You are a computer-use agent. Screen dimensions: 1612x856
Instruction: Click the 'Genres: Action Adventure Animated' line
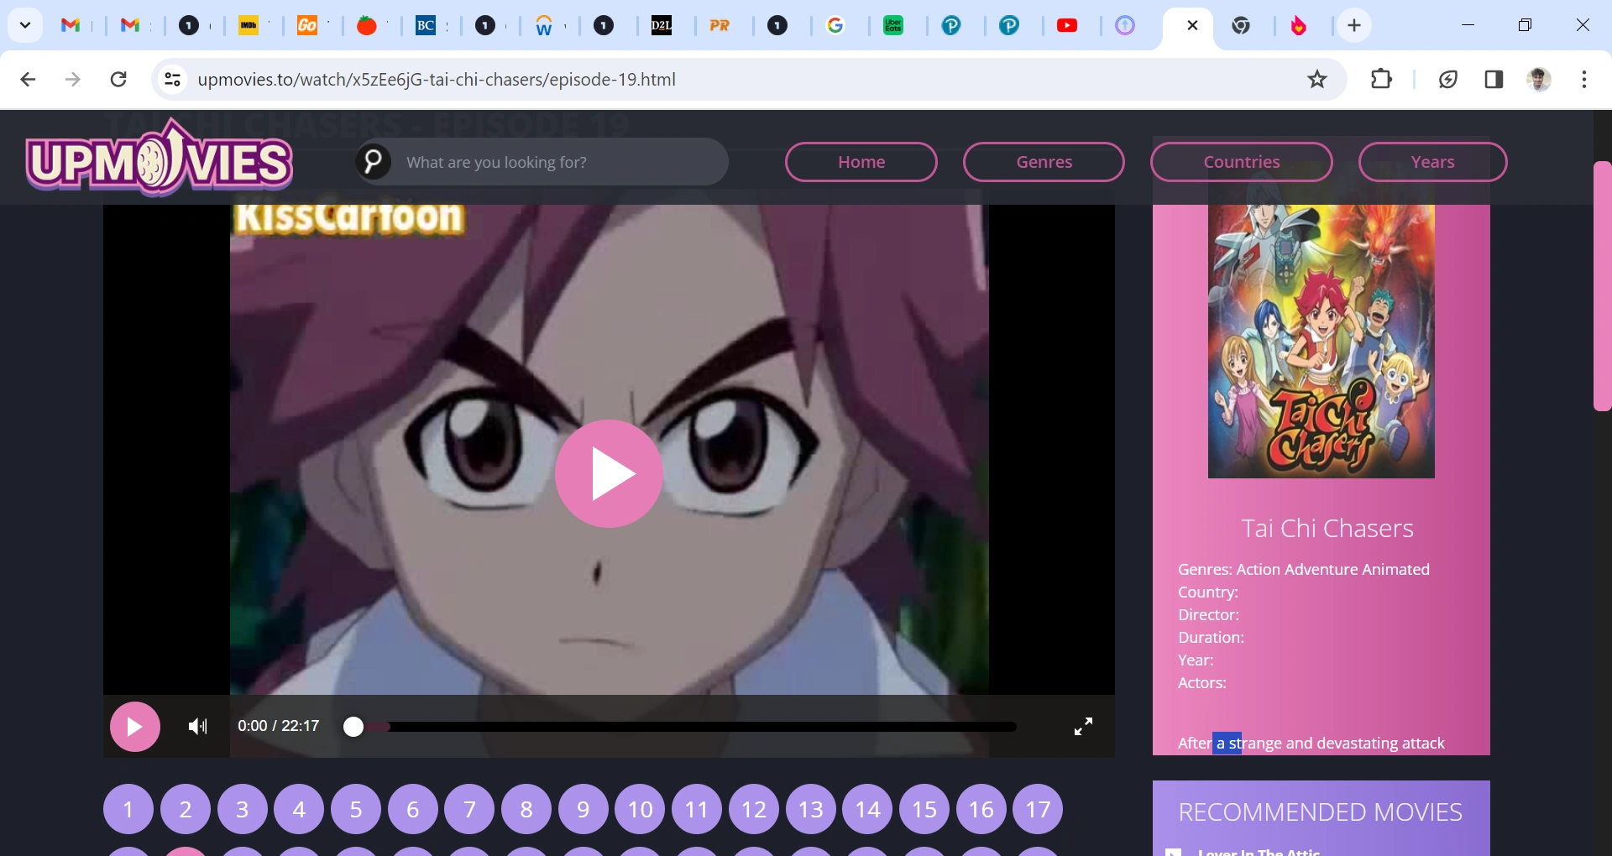pos(1304,569)
